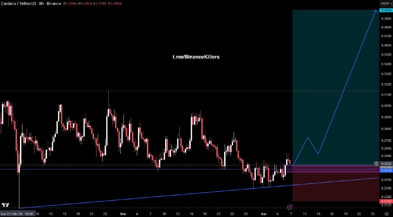Viewport: 393px width, 217px height.
Task: Select the 0.2250 stop-loss price label
Action: click(386, 201)
